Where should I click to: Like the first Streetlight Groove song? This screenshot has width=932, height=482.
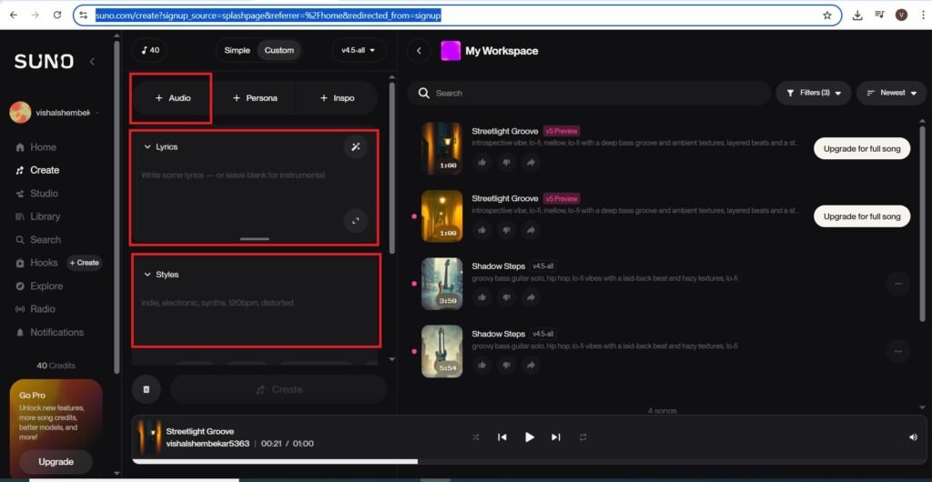point(482,162)
